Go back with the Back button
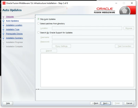The image size is (138, 108). click(x=95, y=103)
